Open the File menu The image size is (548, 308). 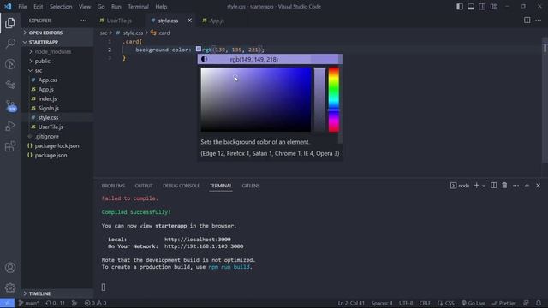point(22,7)
